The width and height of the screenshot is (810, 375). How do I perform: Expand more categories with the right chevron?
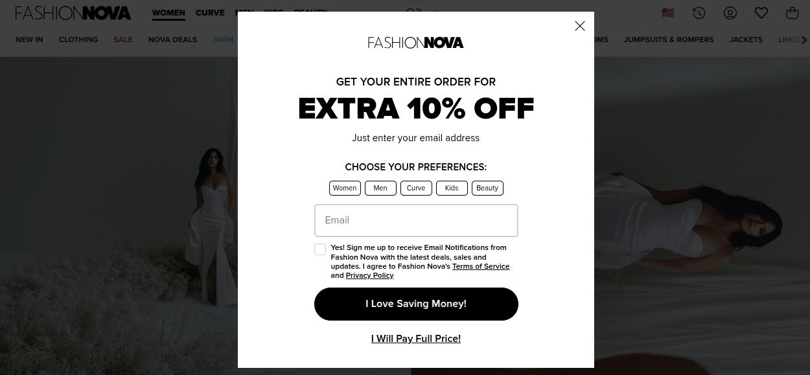(804, 40)
